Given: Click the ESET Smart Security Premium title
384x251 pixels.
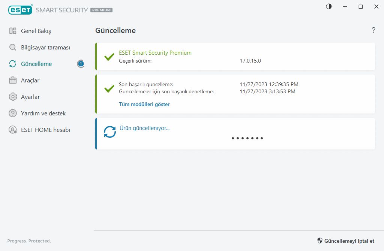Looking at the screenshot, I should pyautogui.click(x=155, y=53).
